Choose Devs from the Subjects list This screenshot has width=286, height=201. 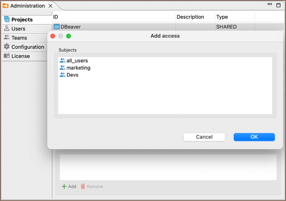pyautogui.click(x=72, y=75)
